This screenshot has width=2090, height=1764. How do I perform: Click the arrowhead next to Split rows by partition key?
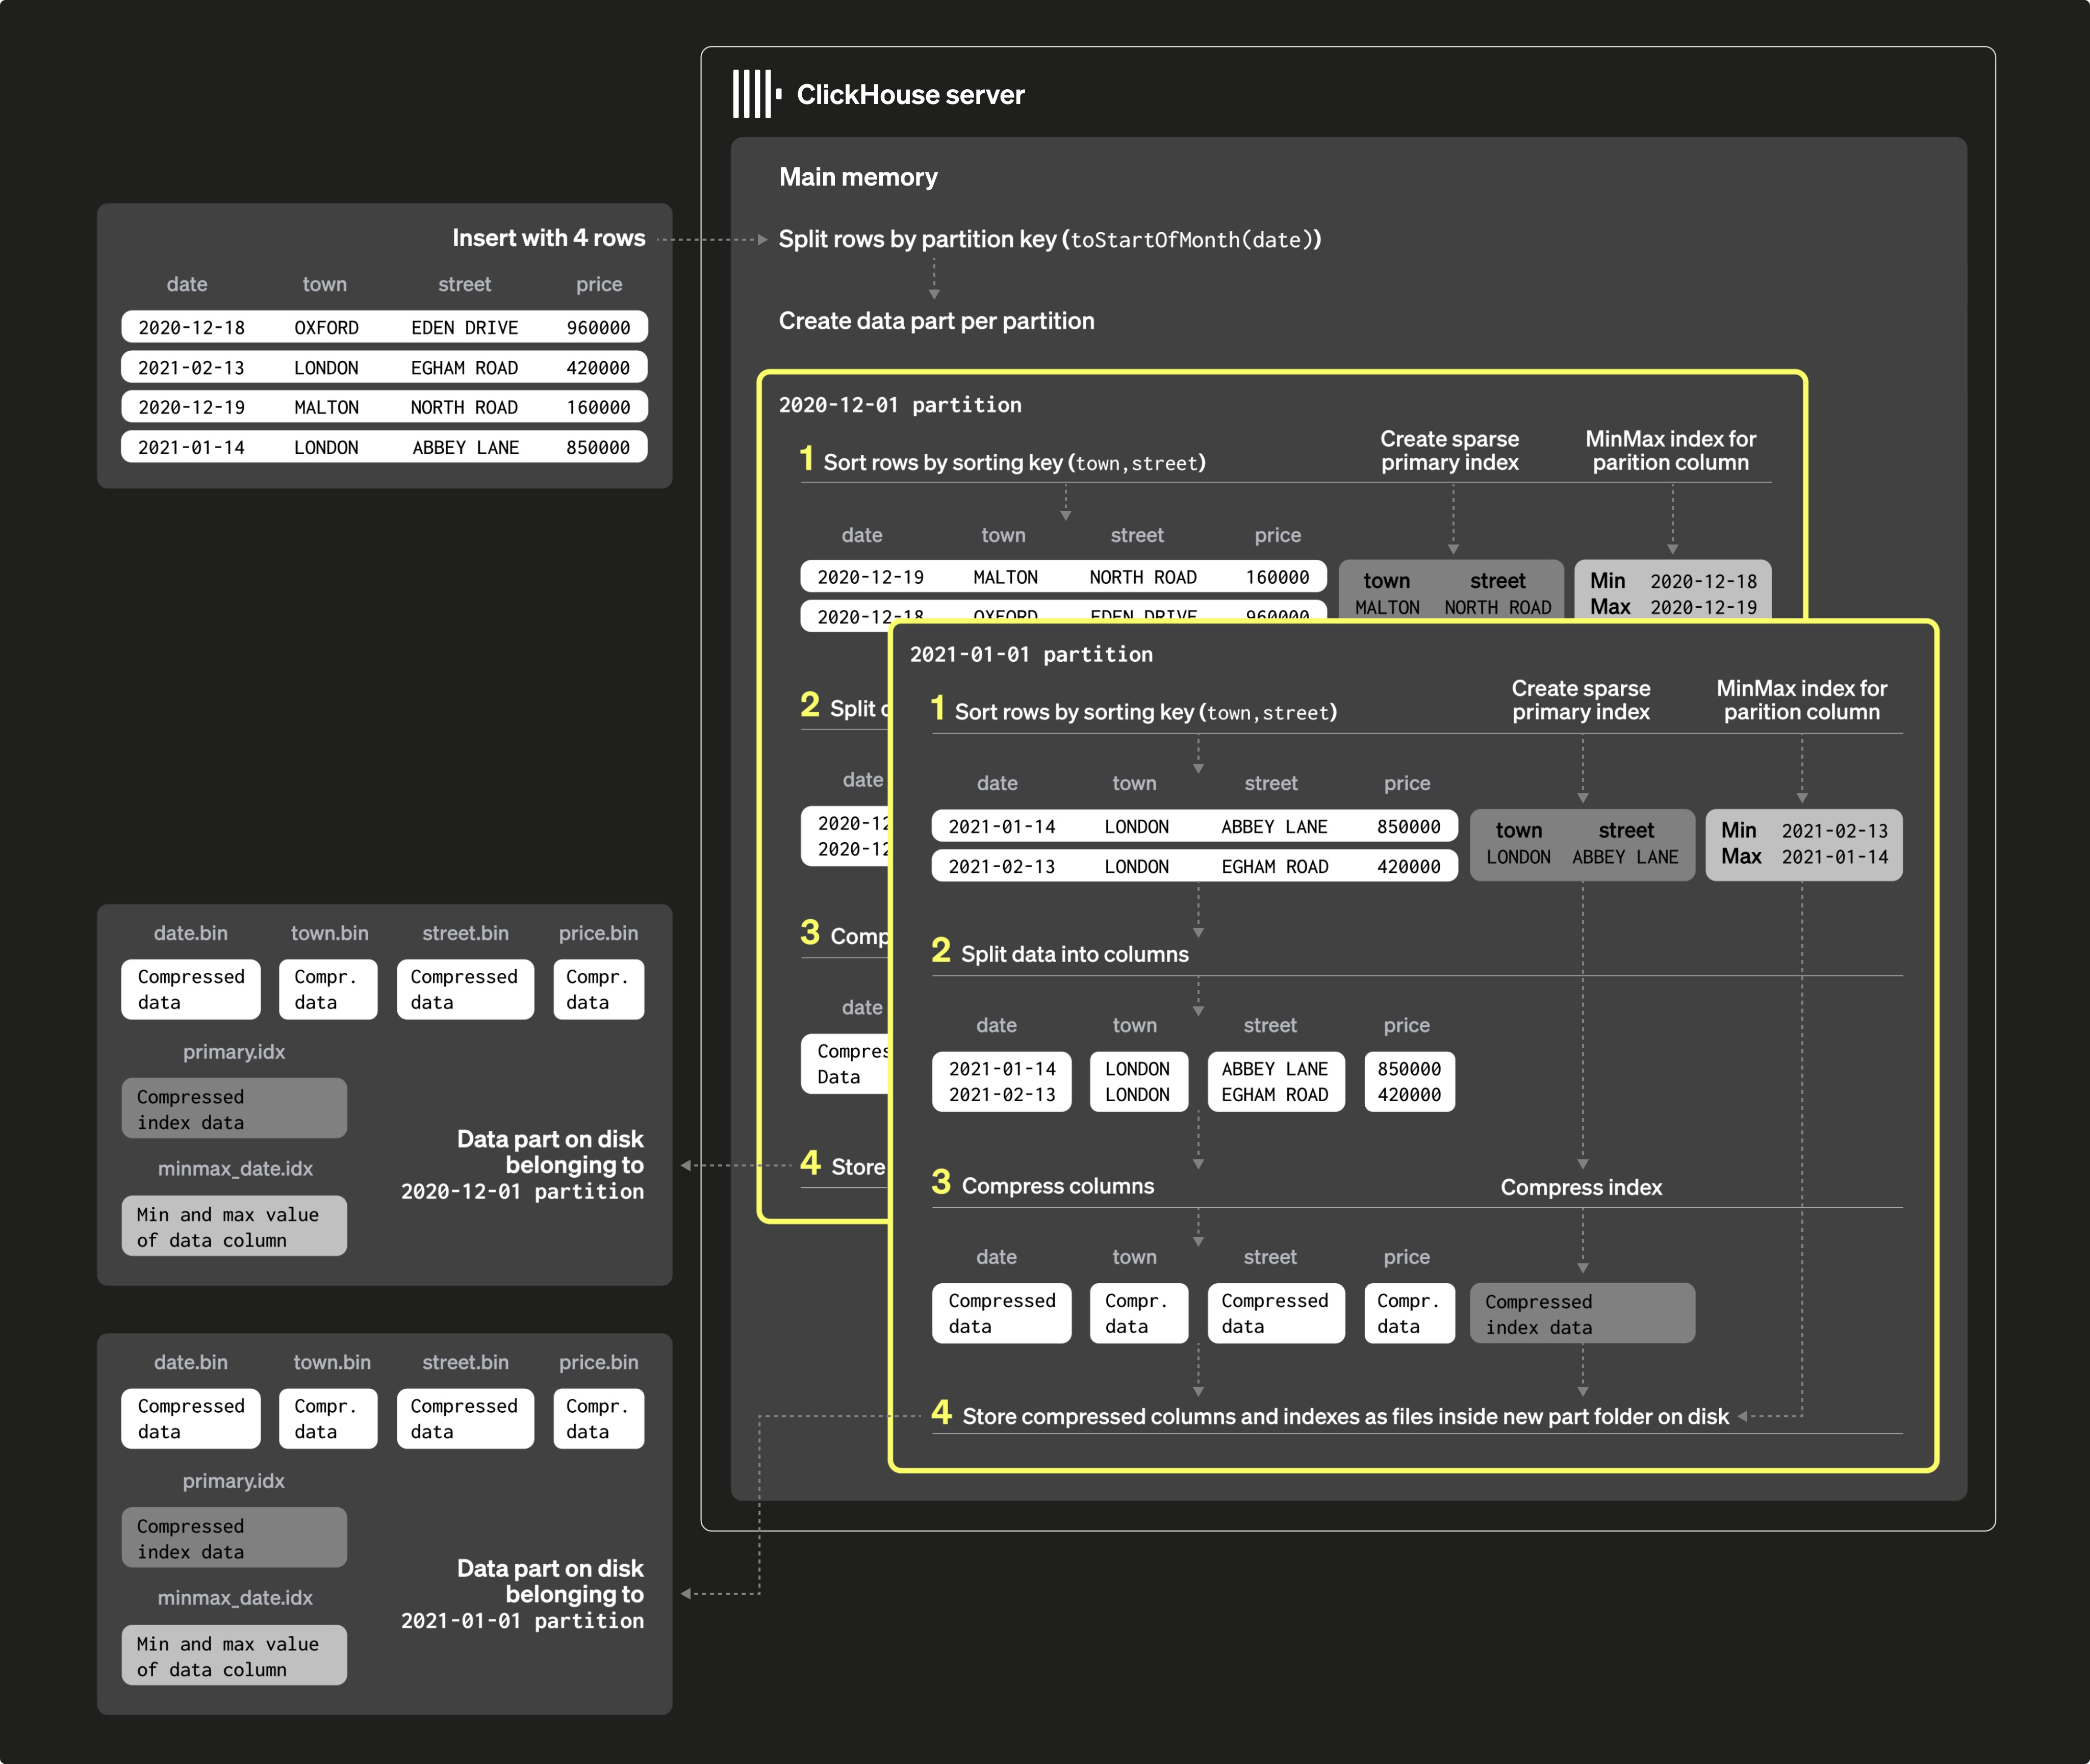click(762, 239)
